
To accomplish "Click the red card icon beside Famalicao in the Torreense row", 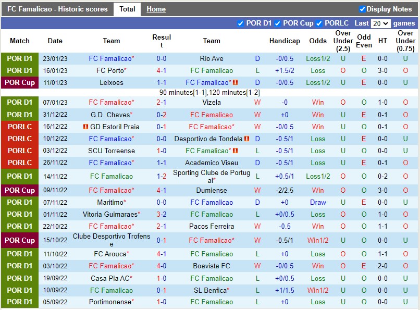I will coord(234,151).
